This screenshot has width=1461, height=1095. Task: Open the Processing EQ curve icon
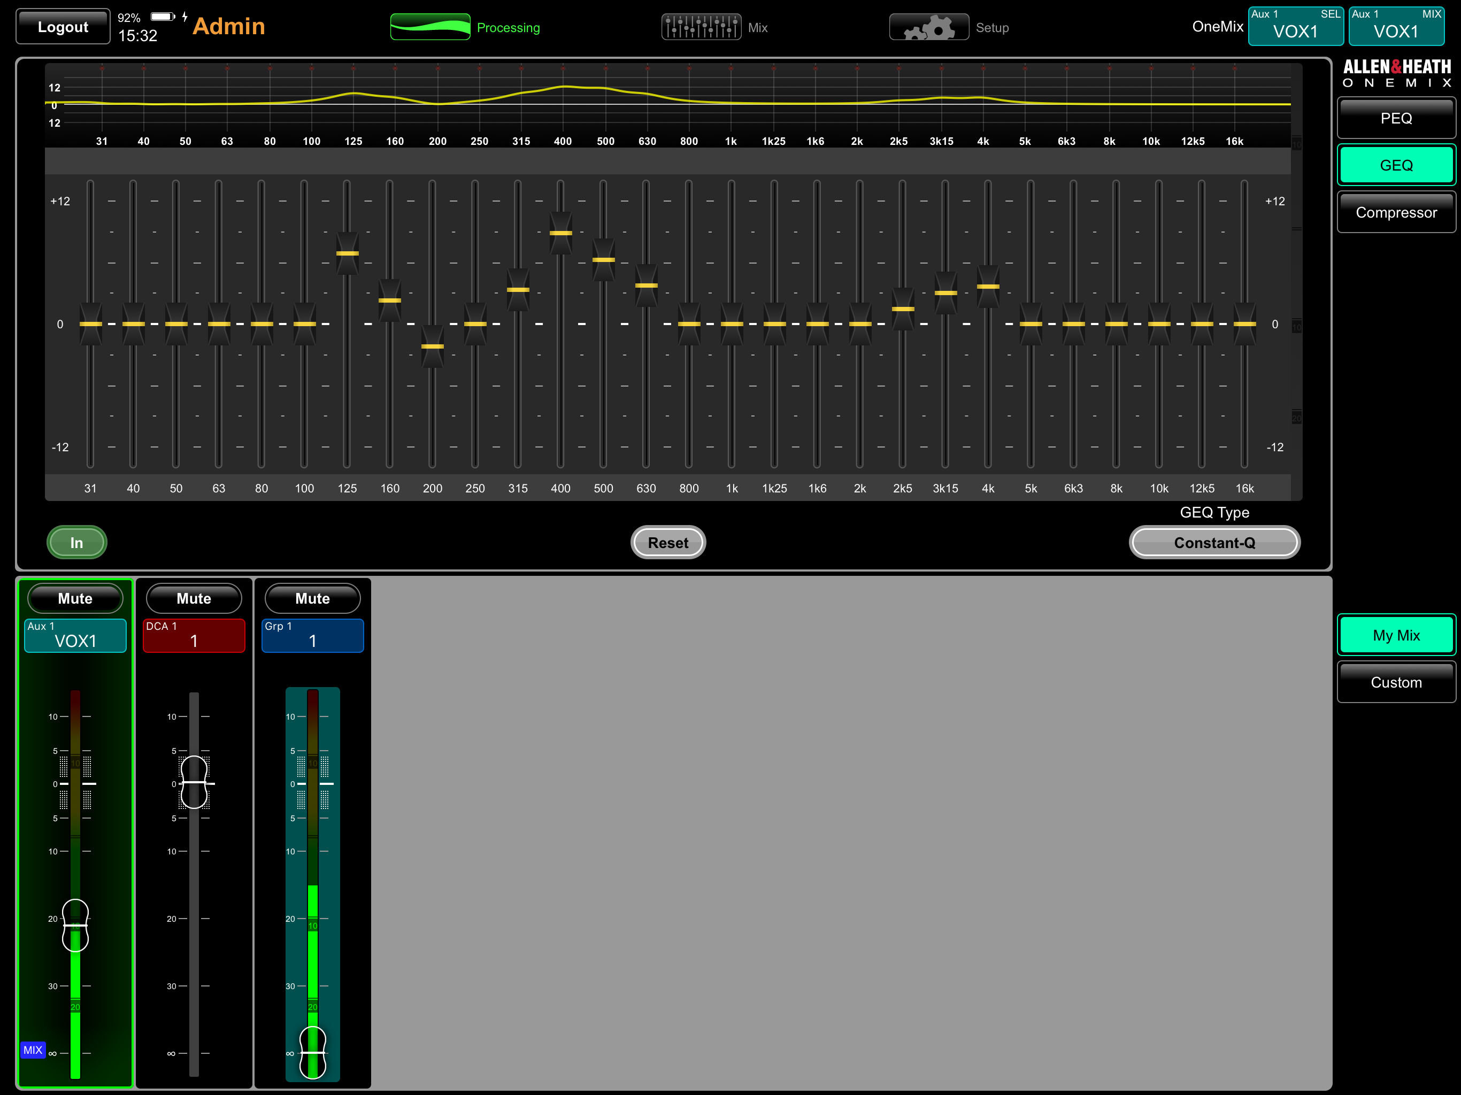click(430, 27)
